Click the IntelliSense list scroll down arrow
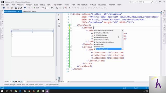 (122, 49)
